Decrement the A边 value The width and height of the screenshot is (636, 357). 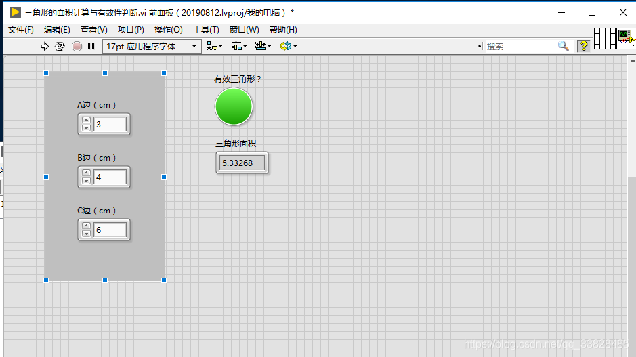86,128
